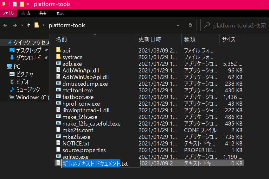Screen dimensions: 269x179
Task: Select the AdbWinUsbApi.dll file icon
Action: pyautogui.click(x=58, y=77)
